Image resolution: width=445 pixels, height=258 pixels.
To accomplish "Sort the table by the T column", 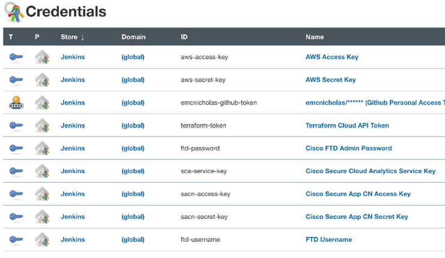I will pyautogui.click(x=11, y=37).
